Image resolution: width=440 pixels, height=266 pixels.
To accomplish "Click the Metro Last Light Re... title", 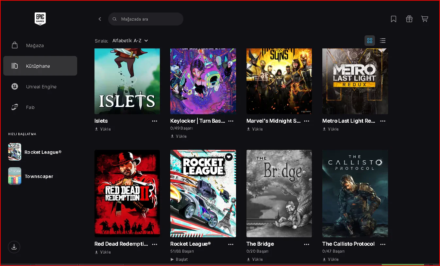I will pos(349,121).
